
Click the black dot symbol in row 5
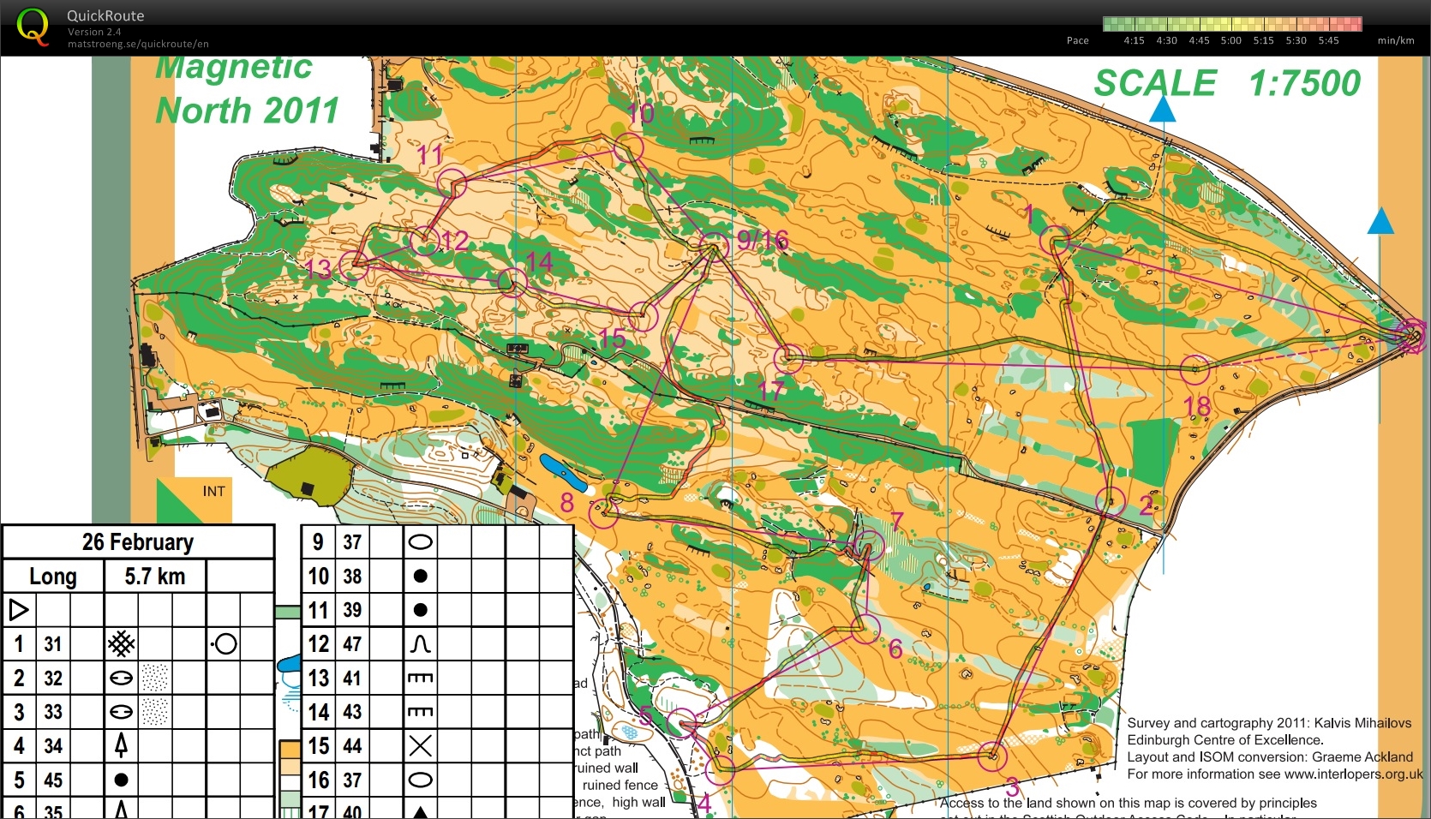coord(121,780)
